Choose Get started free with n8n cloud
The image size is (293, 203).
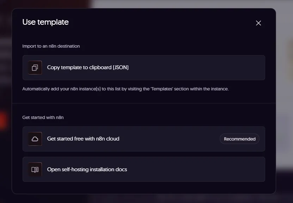tap(144, 139)
